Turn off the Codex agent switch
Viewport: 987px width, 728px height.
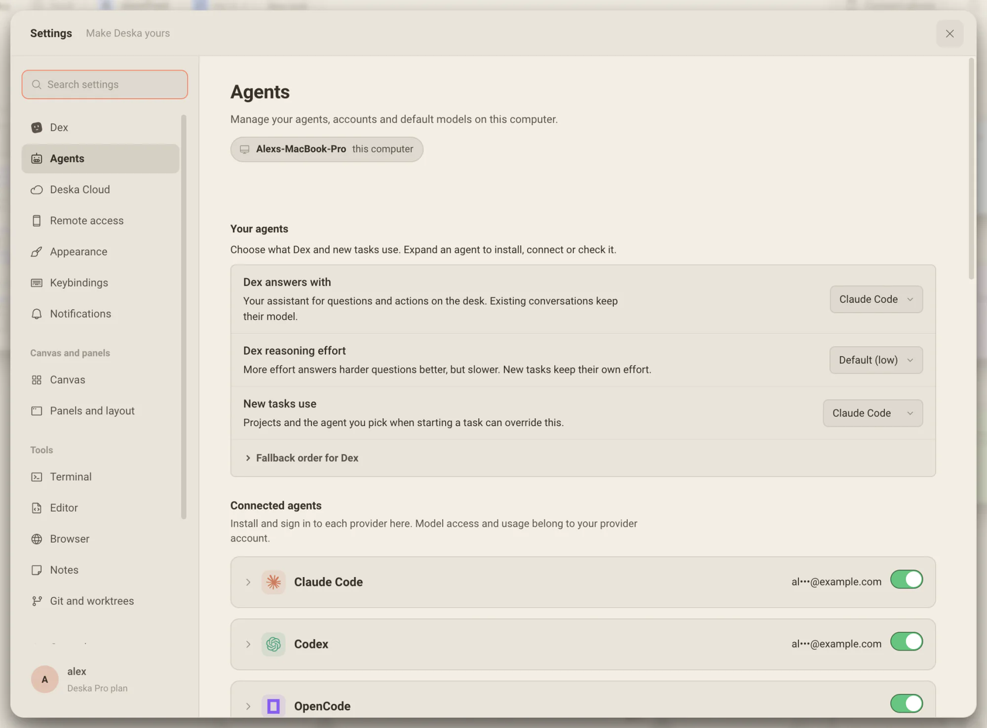click(x=907, y=642)
